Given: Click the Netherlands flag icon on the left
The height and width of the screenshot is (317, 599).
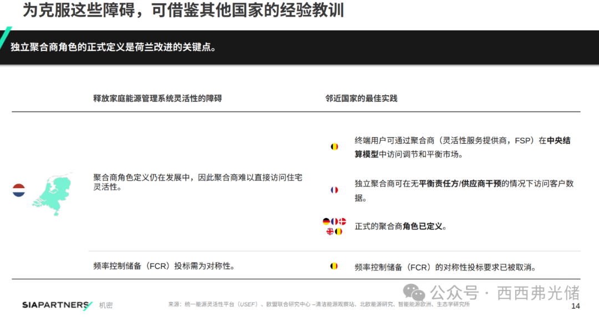Looking at the screenshot, I should click(x=19, y=190).
